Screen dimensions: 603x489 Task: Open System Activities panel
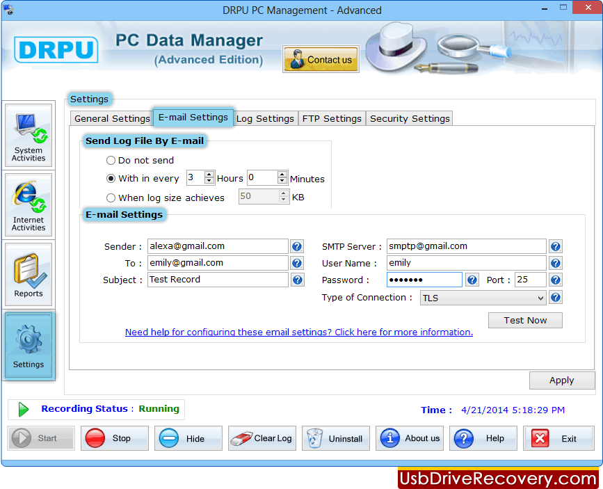click(x=29, y=136)
